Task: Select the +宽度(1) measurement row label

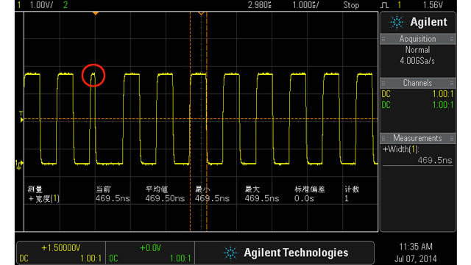Action: click(44, 198)
